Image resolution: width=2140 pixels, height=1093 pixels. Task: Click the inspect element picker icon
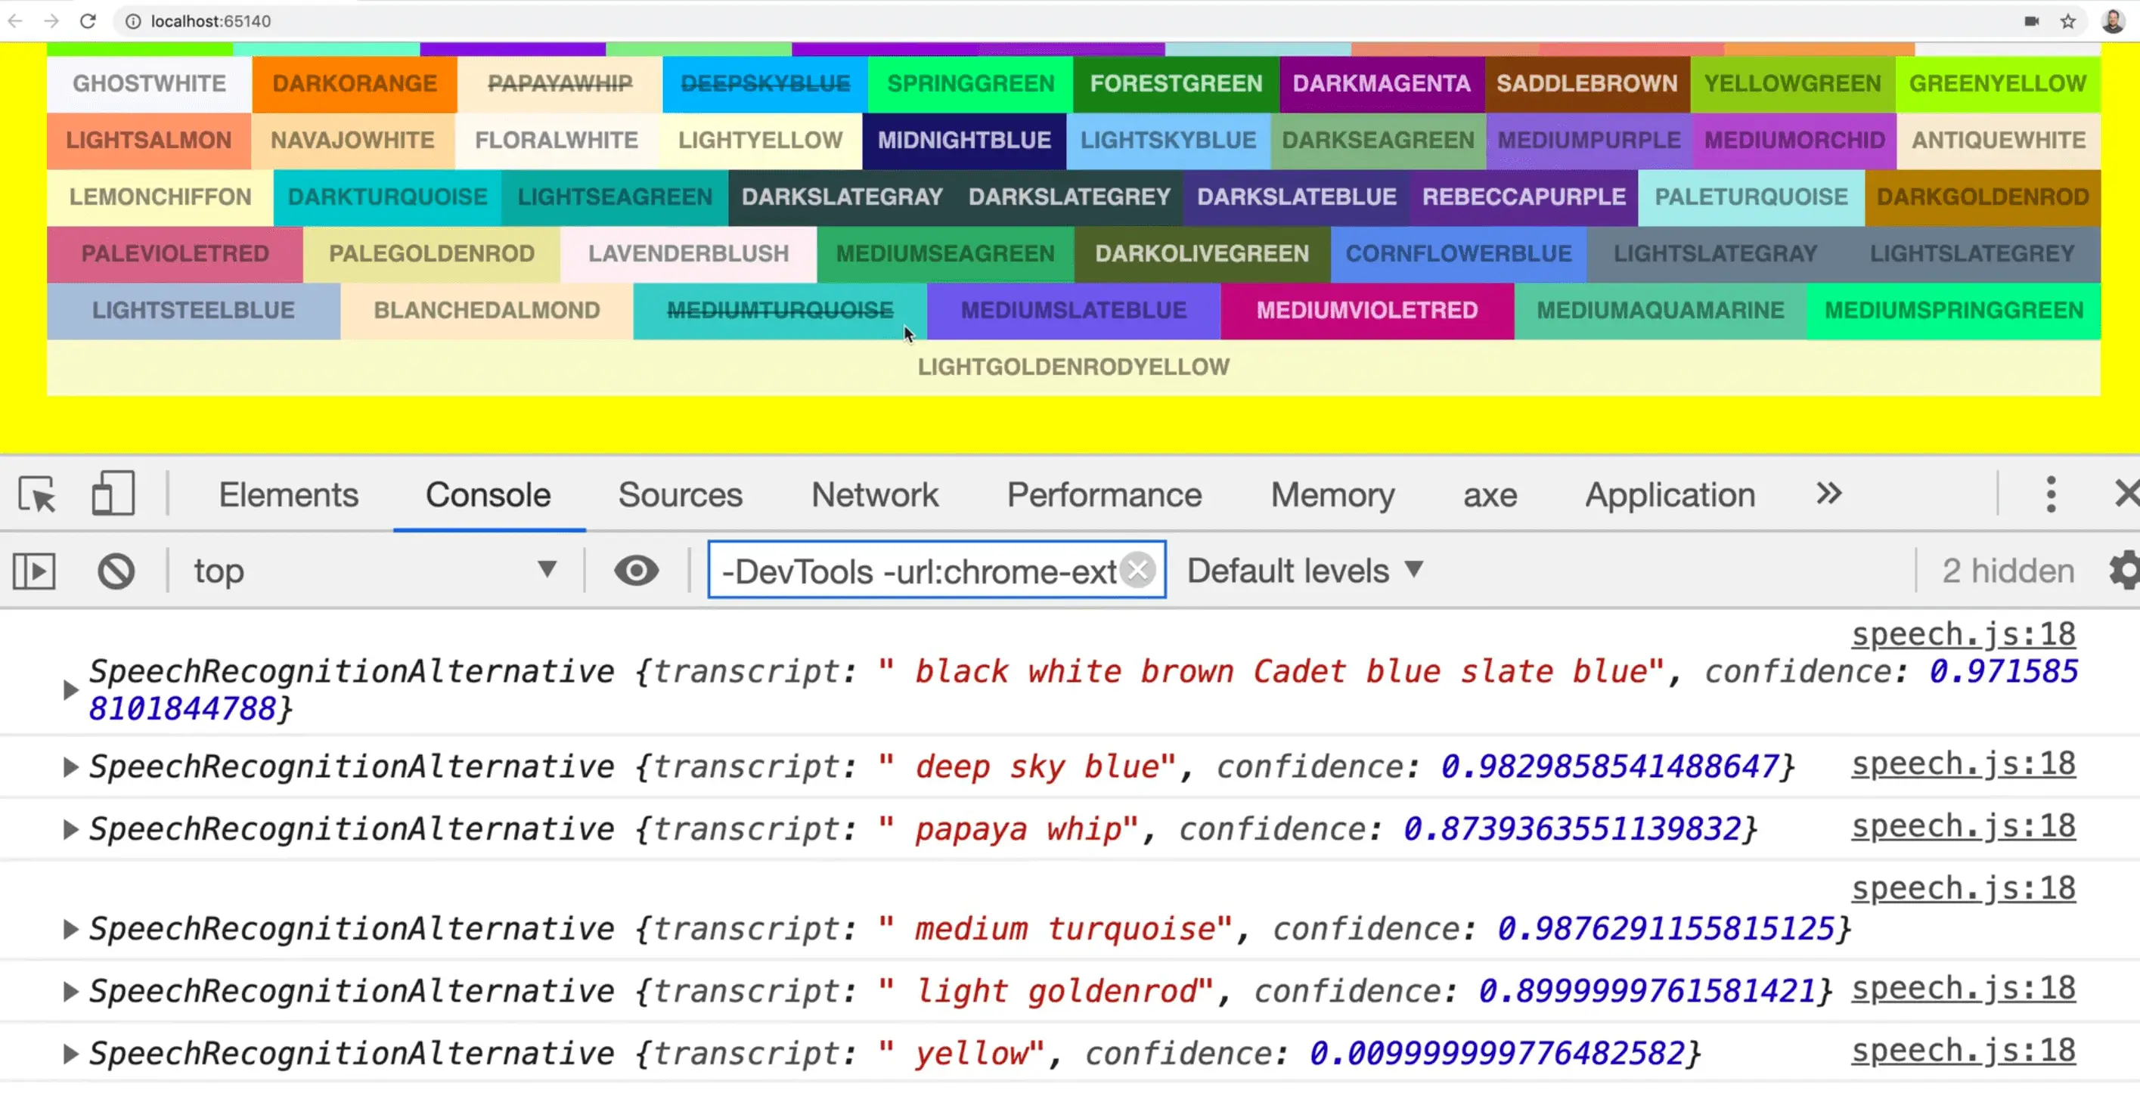pos(36,494)
